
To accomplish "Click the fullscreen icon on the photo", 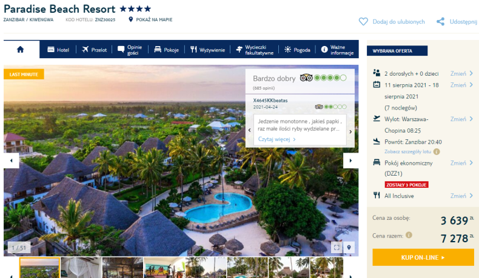I will [337, 248].
